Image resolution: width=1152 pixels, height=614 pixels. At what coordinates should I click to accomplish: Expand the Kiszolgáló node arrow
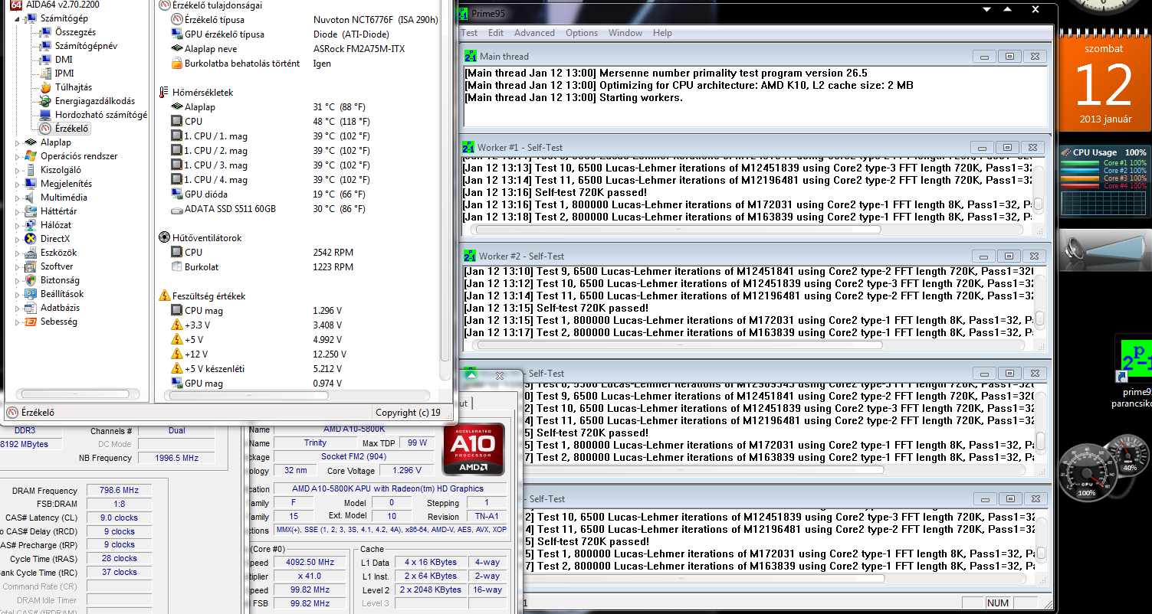(18, 170)
